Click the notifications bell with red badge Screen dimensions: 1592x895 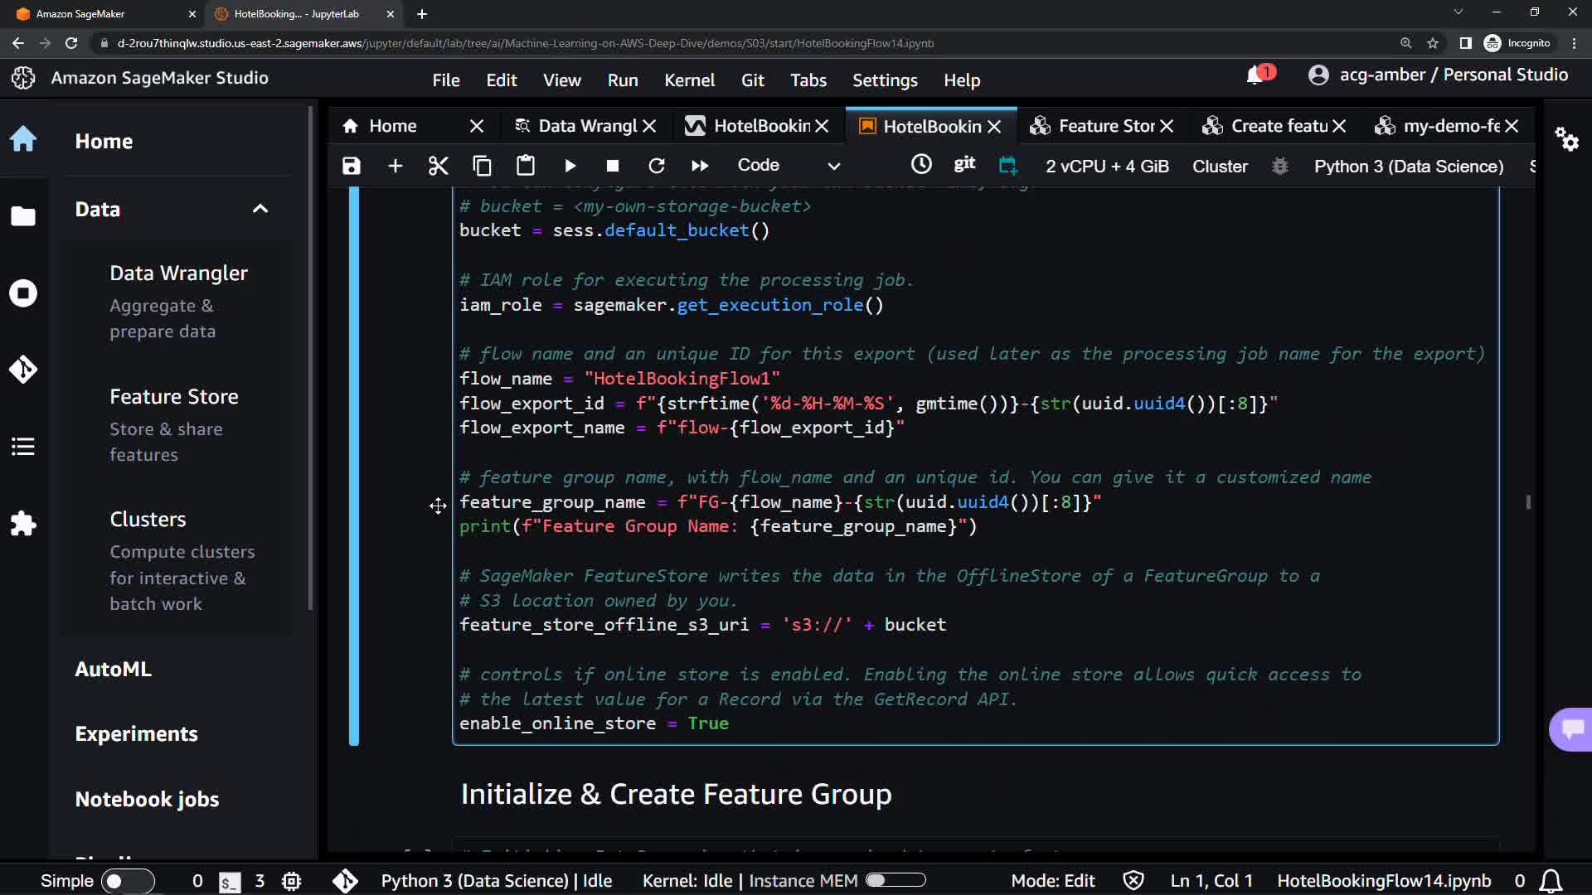point(1256,75)
